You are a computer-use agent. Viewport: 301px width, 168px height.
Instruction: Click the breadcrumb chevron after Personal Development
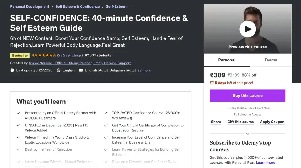[52, 6]
